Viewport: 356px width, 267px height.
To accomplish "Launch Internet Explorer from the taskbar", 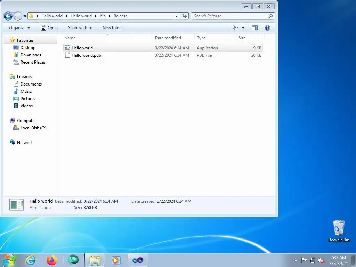I will click(x=31, y=260).
